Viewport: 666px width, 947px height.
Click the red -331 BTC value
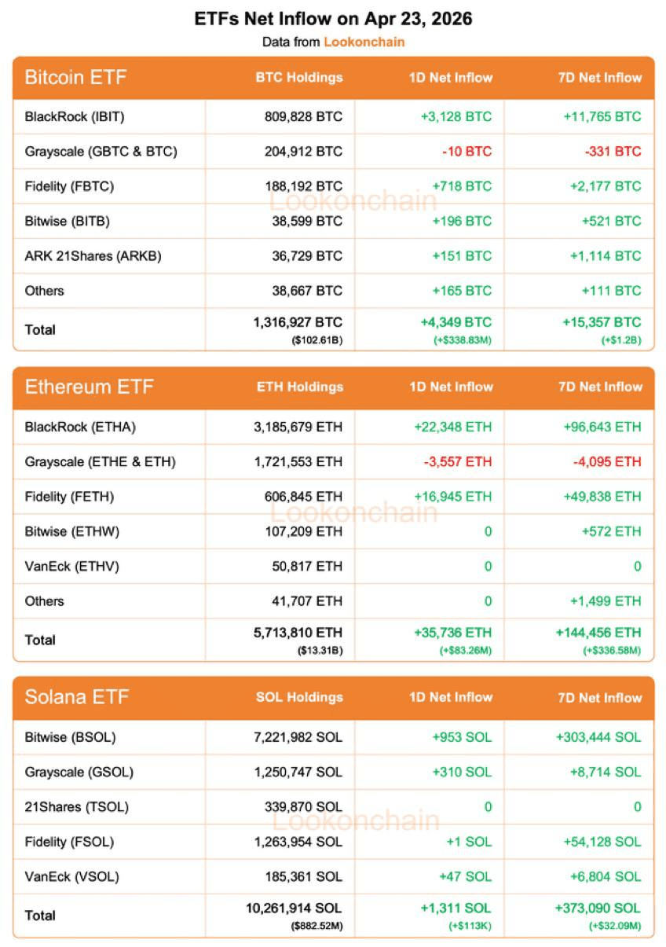612,152
